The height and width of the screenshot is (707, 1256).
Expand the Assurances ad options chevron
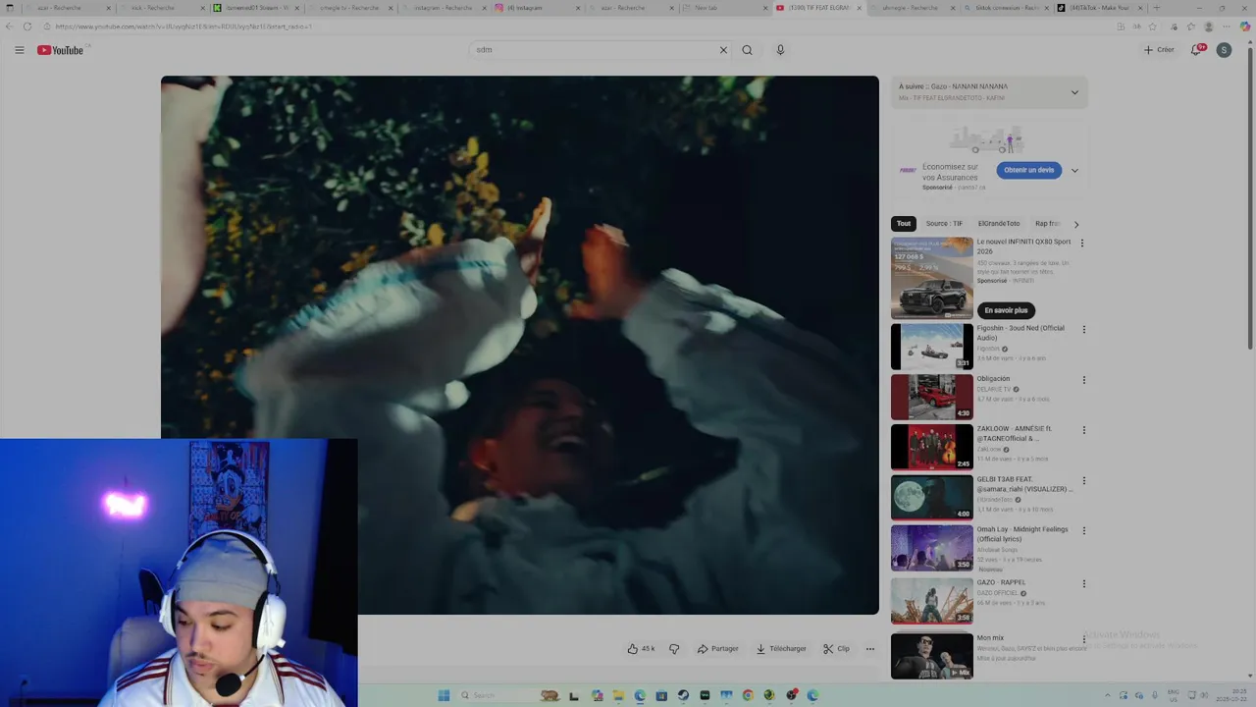point(1074,170)
